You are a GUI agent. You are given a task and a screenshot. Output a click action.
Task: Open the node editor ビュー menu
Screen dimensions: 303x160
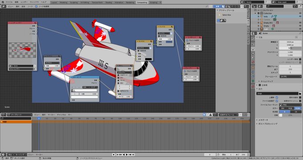[x=11, y=6]
